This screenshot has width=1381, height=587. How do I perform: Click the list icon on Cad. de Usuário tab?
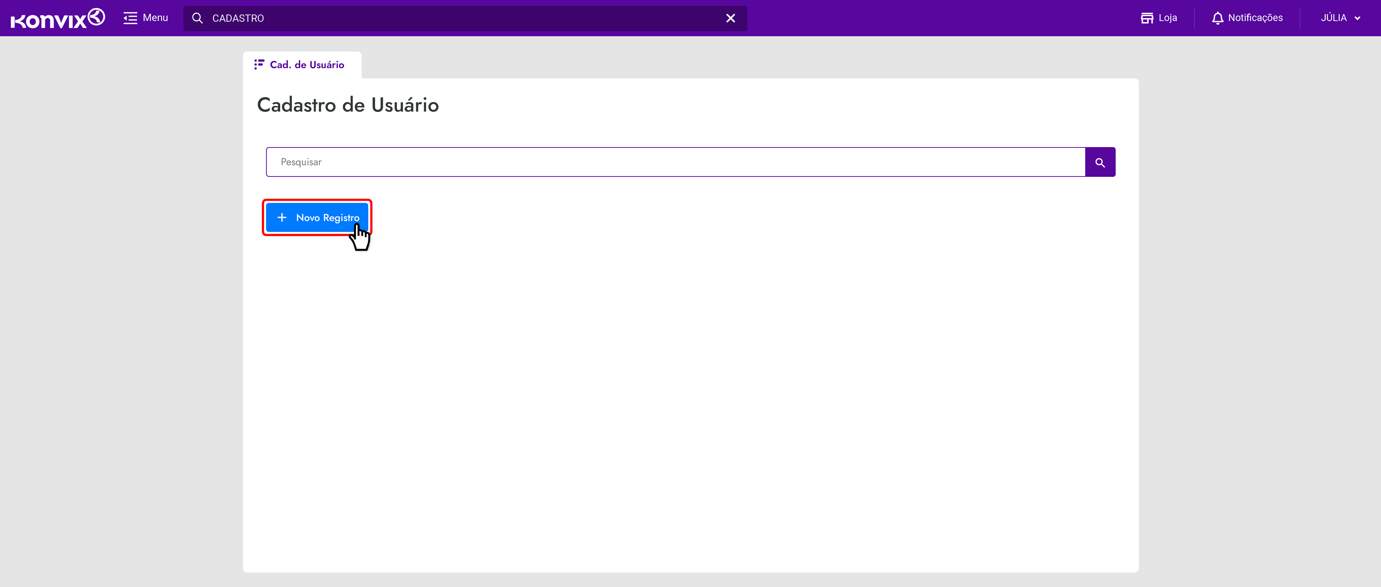(259, 64)
